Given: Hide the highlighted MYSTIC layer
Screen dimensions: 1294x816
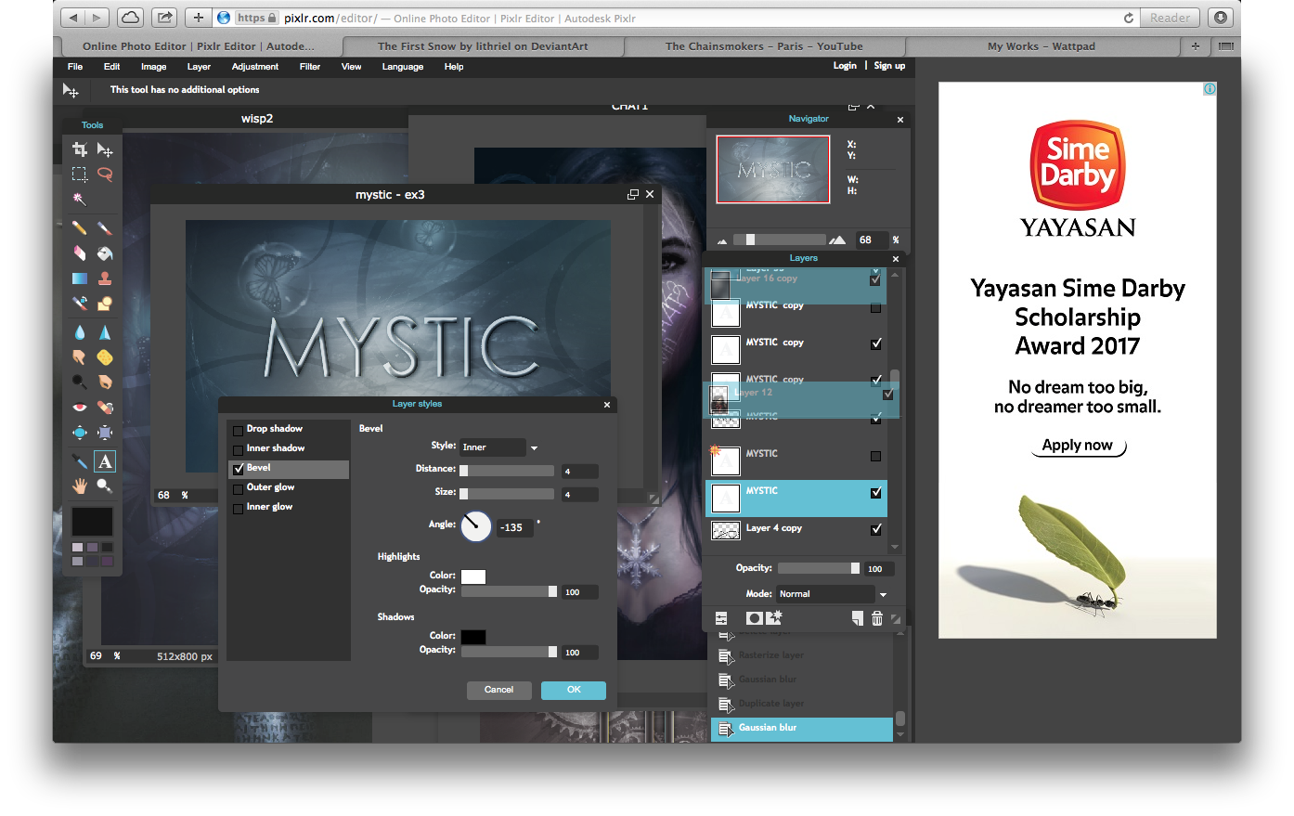Looking at the screenshot, I should 876,493.
